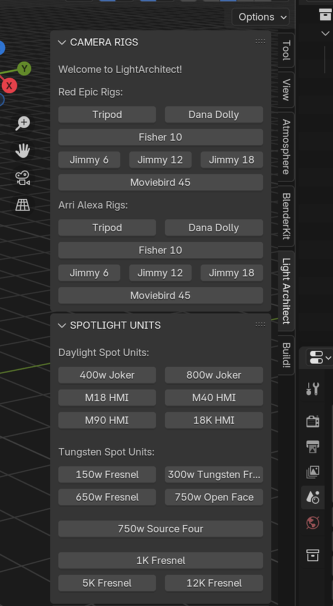Image resolution: width=333 pixels, height=606 pixels.
Task: Add the 650w Fresnel tungsten spot
Action: point(107,497)
